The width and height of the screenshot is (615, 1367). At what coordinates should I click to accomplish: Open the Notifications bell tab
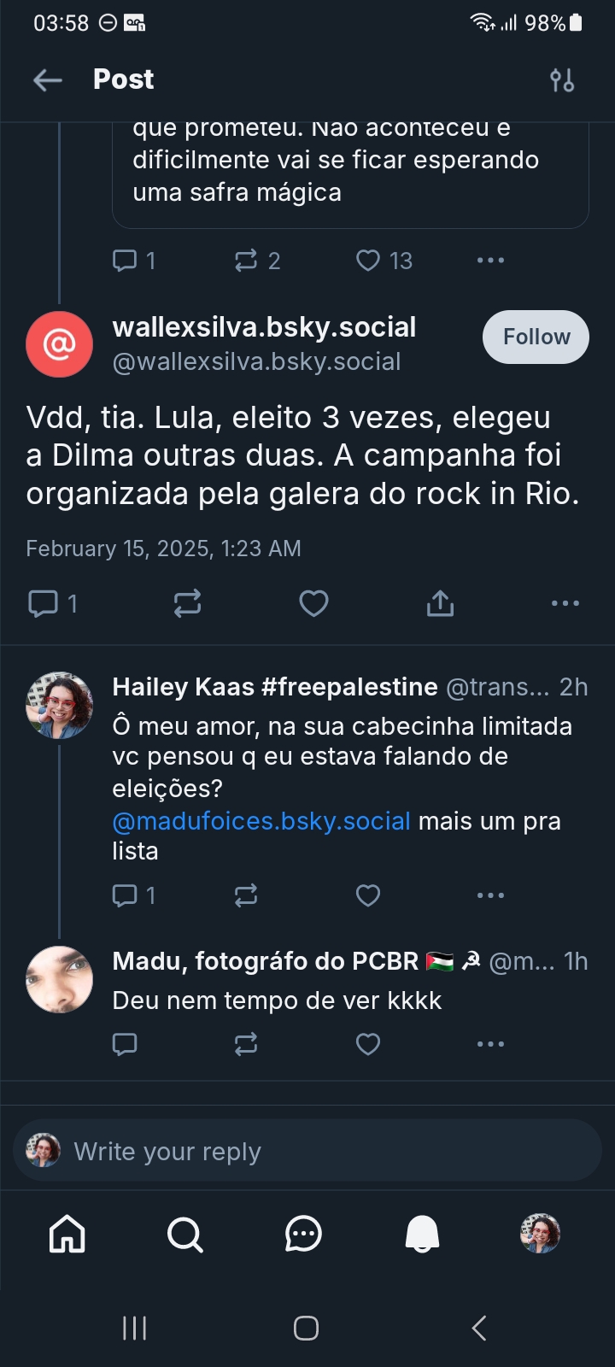(422, 1235)
